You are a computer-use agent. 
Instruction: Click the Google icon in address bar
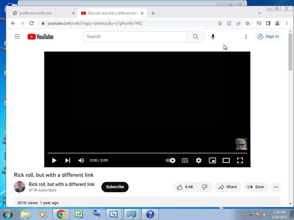click(220, 23)
